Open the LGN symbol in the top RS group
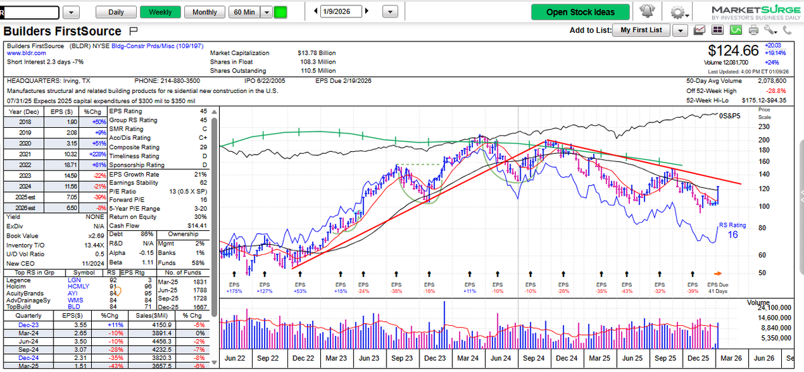 (x=75, y=280)
